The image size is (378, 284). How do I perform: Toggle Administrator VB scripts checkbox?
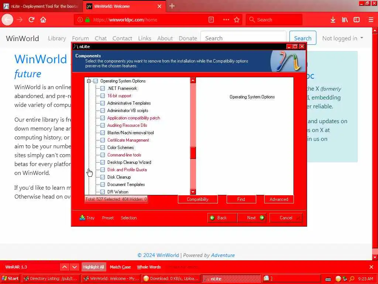coord(103,111)
